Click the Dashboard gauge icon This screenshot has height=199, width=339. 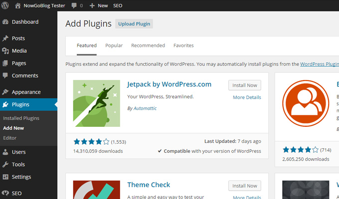tap(5, 22)
